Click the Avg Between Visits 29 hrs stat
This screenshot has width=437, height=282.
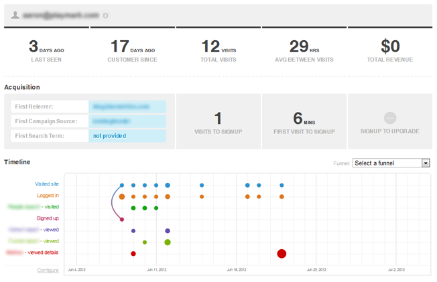304,51
